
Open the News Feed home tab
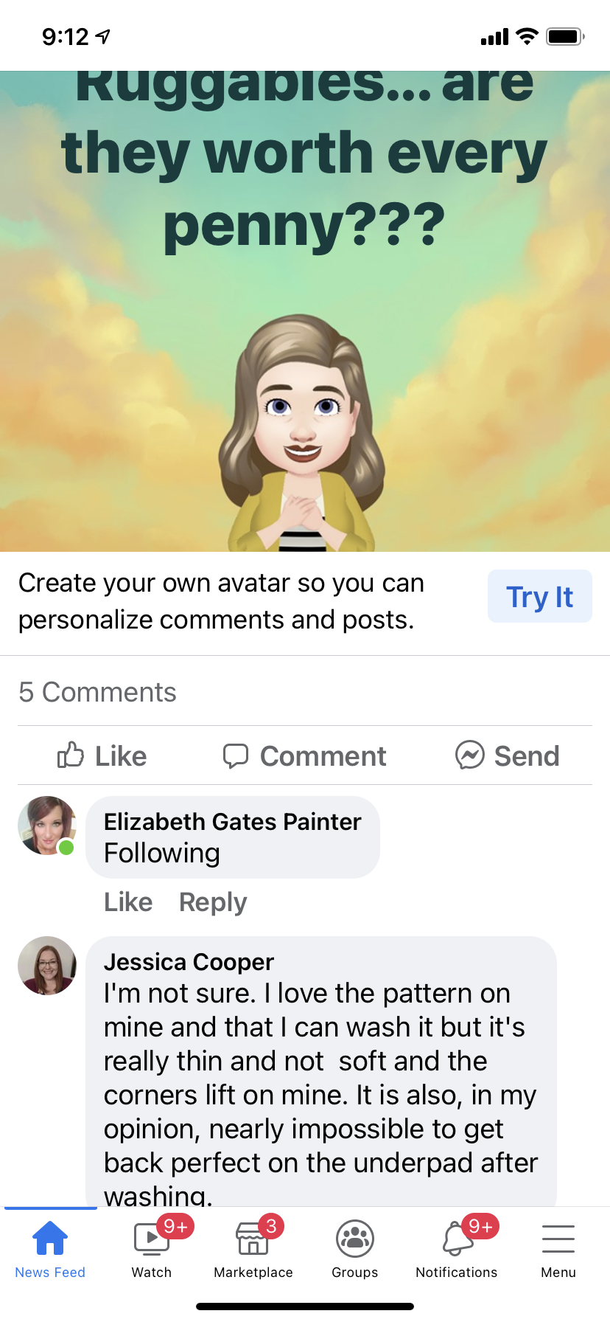50,1248
